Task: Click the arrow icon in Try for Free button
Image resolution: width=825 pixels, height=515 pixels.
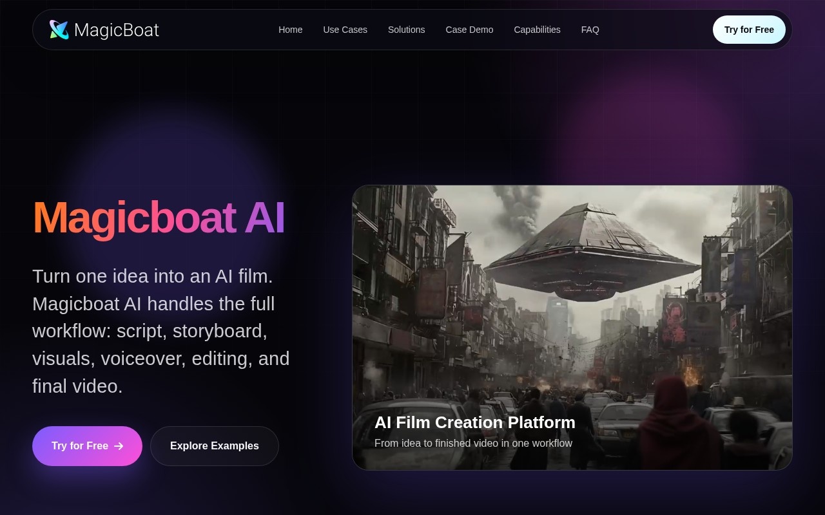Action: click(x=119, y=446)
